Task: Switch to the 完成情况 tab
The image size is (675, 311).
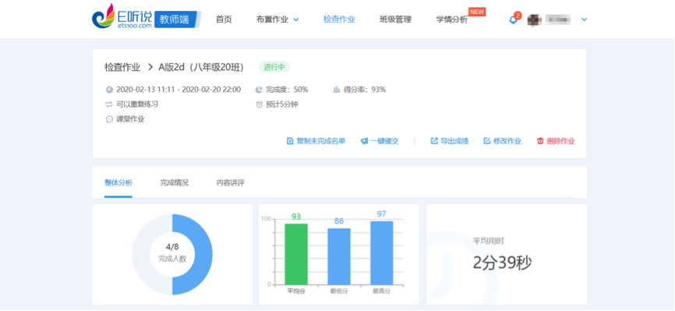Action: click(x=175, y=182)
